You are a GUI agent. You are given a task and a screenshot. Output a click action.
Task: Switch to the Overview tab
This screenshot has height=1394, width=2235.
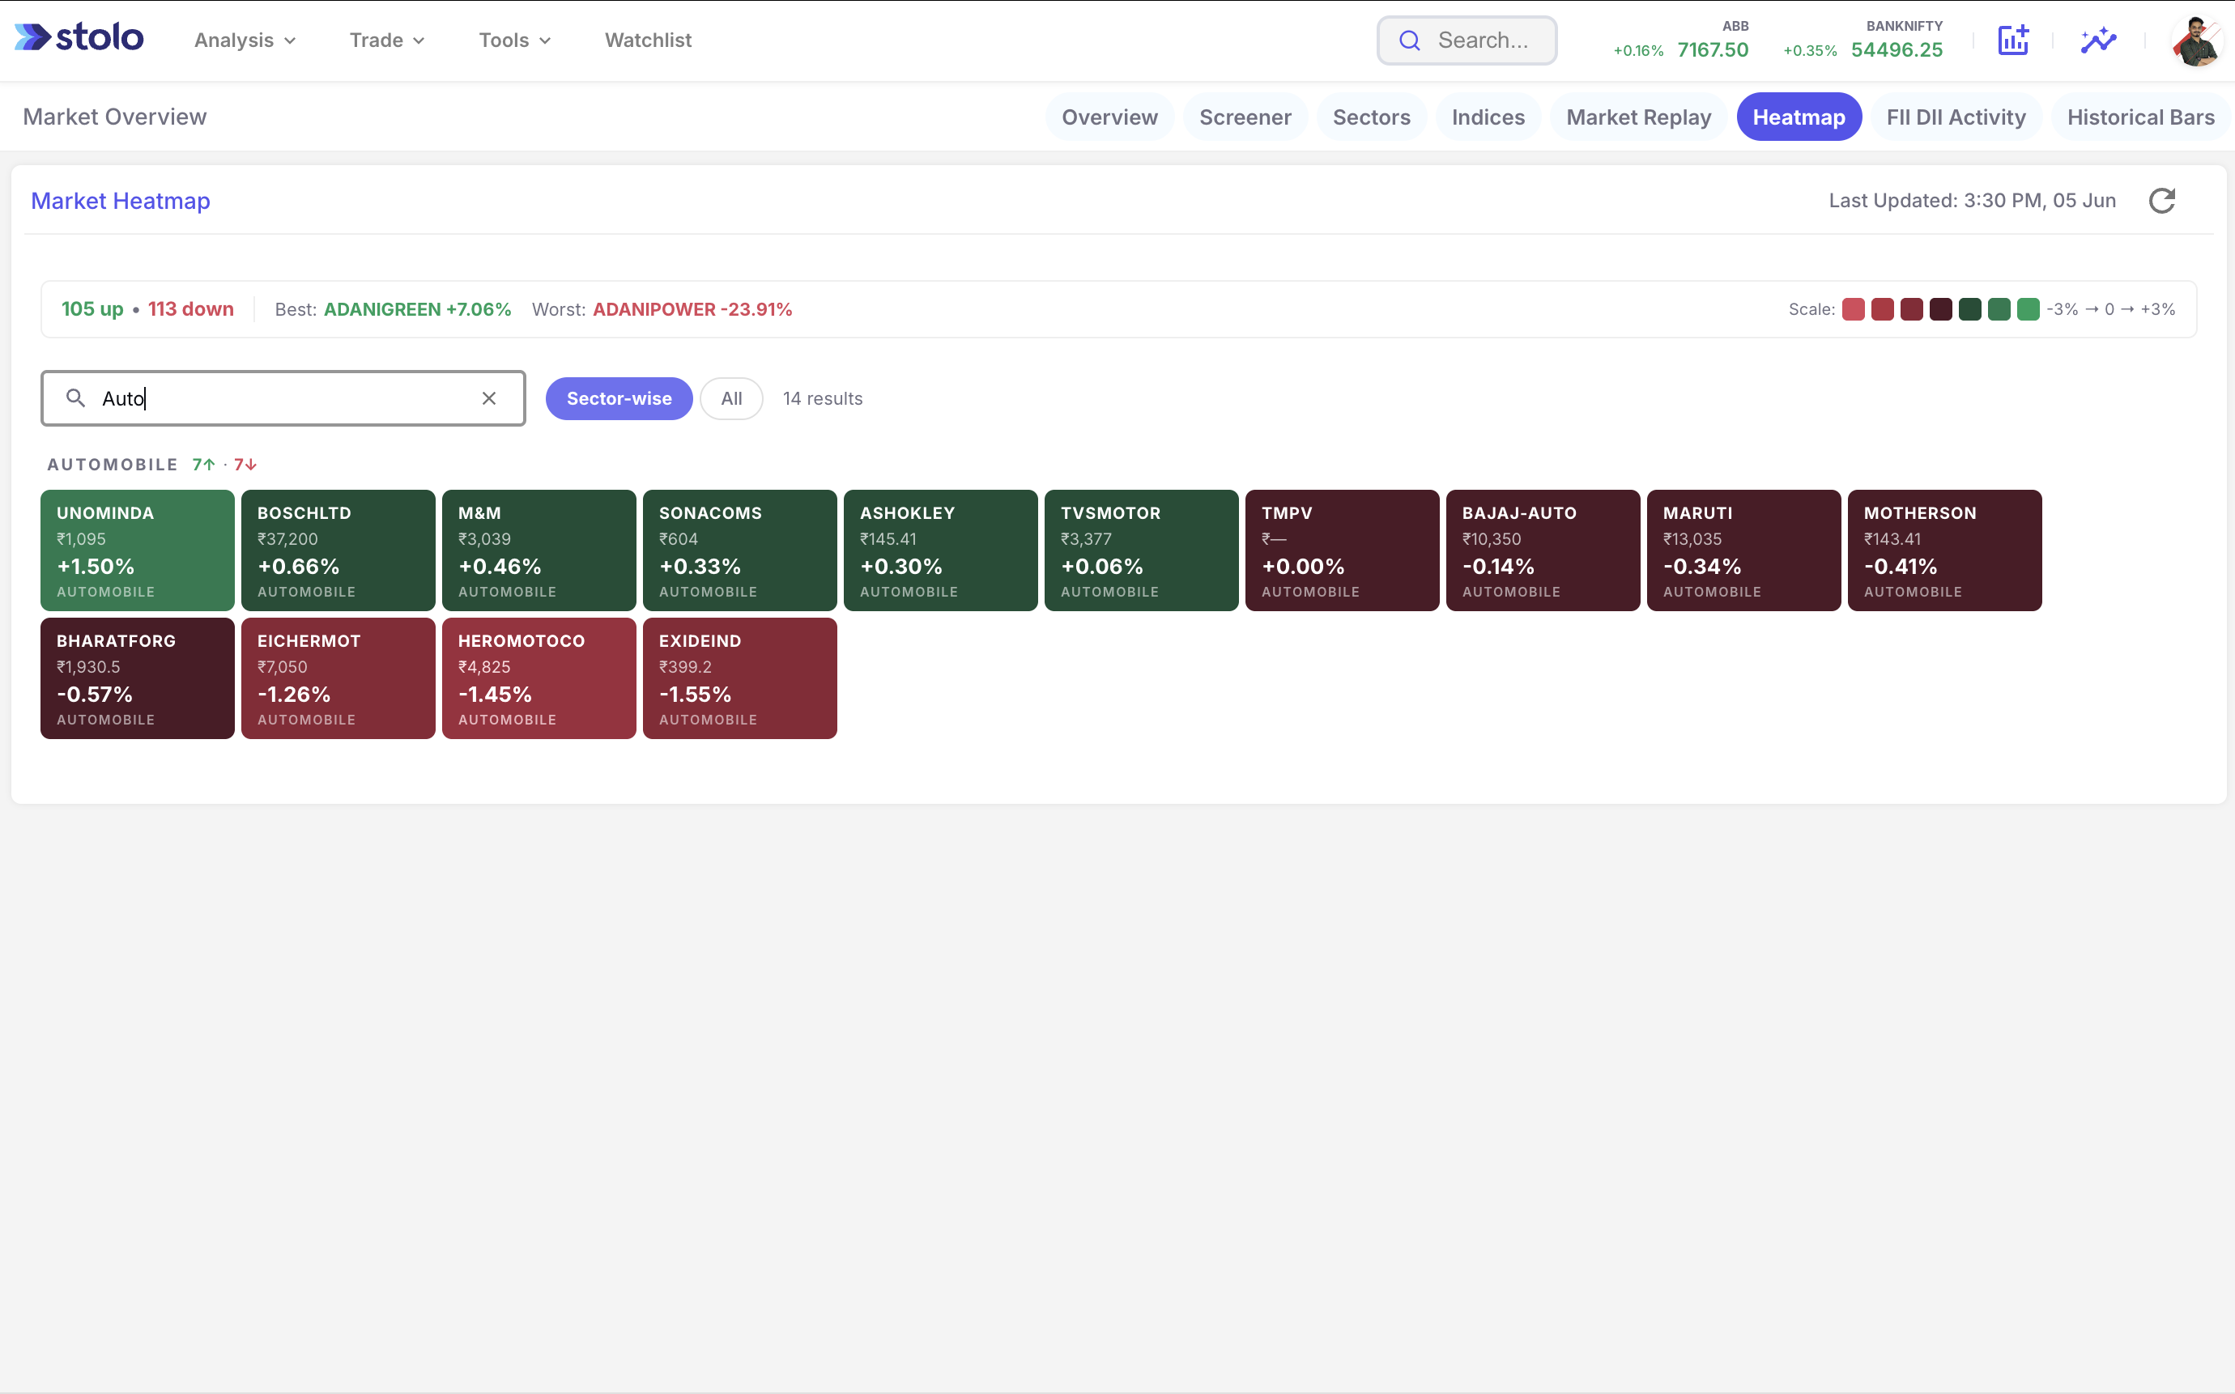coord(1109,117)
